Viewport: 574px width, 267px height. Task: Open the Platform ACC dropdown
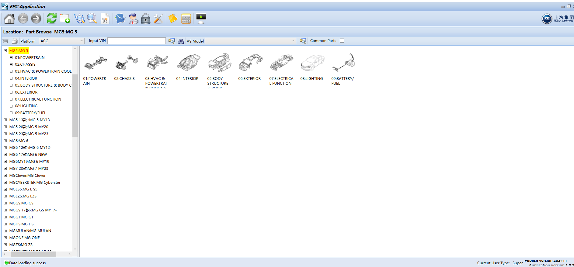[x=61, y=41]
